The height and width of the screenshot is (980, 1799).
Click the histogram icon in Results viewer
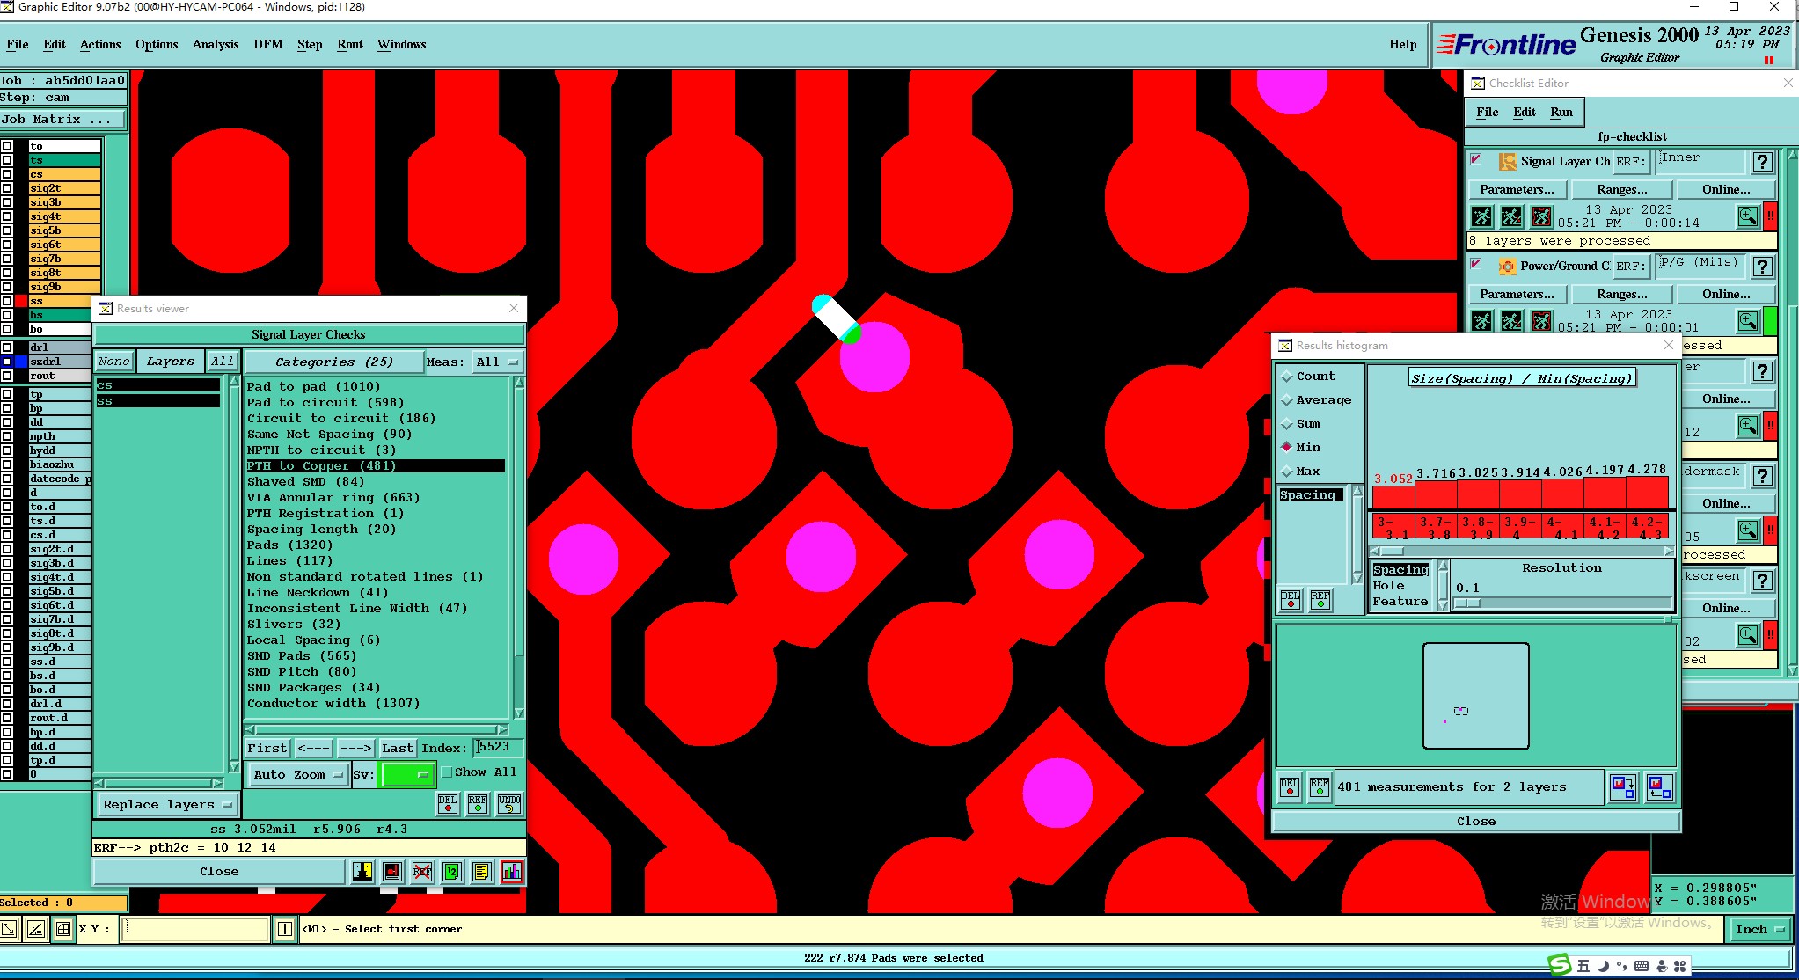(512, 872)
